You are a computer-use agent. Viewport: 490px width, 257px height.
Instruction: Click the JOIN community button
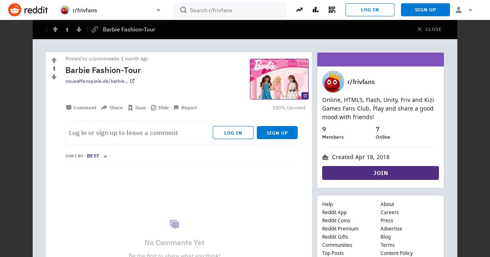[x=381, y=173]
